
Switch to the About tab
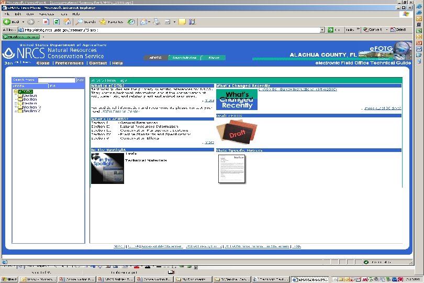(x=214, y=58)
